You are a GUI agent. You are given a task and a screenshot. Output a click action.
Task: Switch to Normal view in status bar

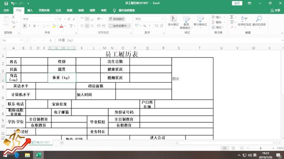(225, 148)
